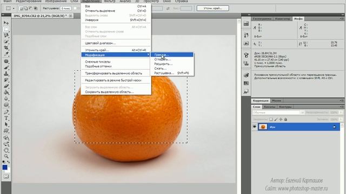Select the Rectangular Marquee tool
The width and height of the screenshot is (346, 194).
[x=6, y=29]
